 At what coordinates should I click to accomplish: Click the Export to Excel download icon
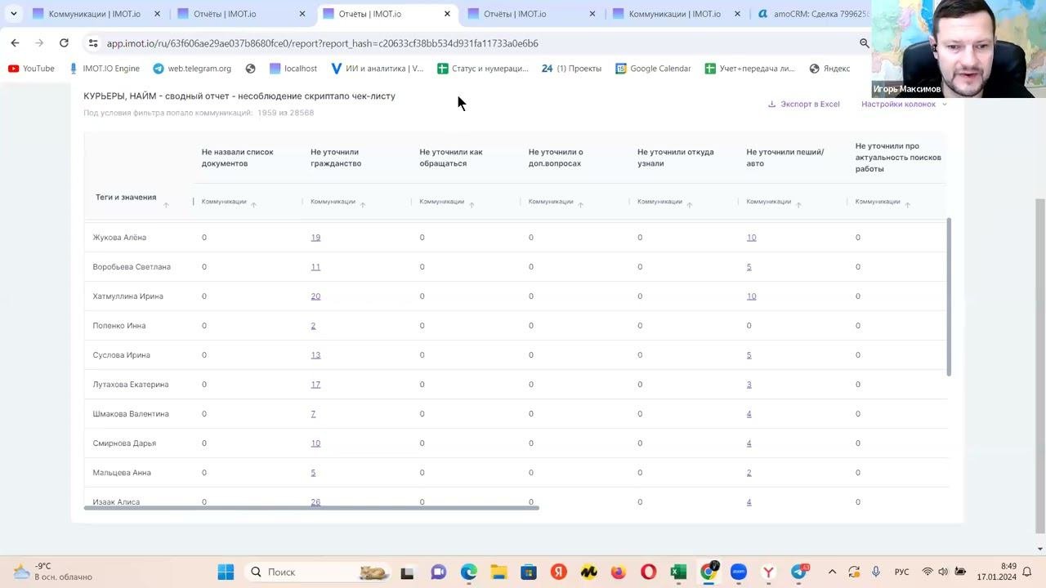pos(771,105)
